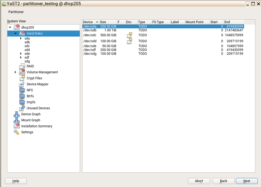Click the encryption icon on /dev/sdc row
Screen dimensions: 261x187
pyautogui.click(x=129, y=35)
